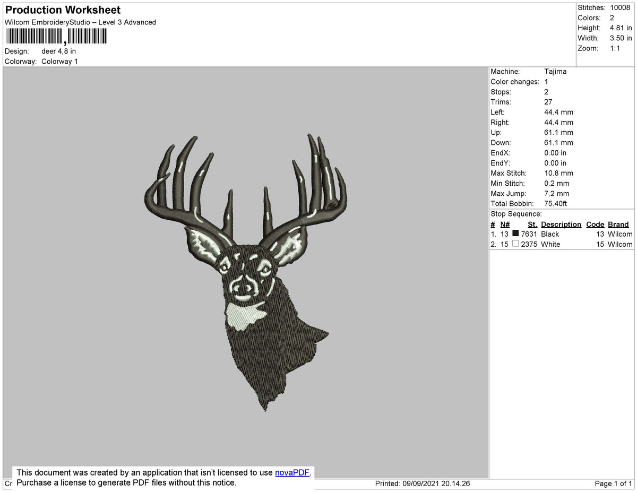Click the Production Worksheet title
This screenshot has height=492, width=637.
tap(62, 10)
